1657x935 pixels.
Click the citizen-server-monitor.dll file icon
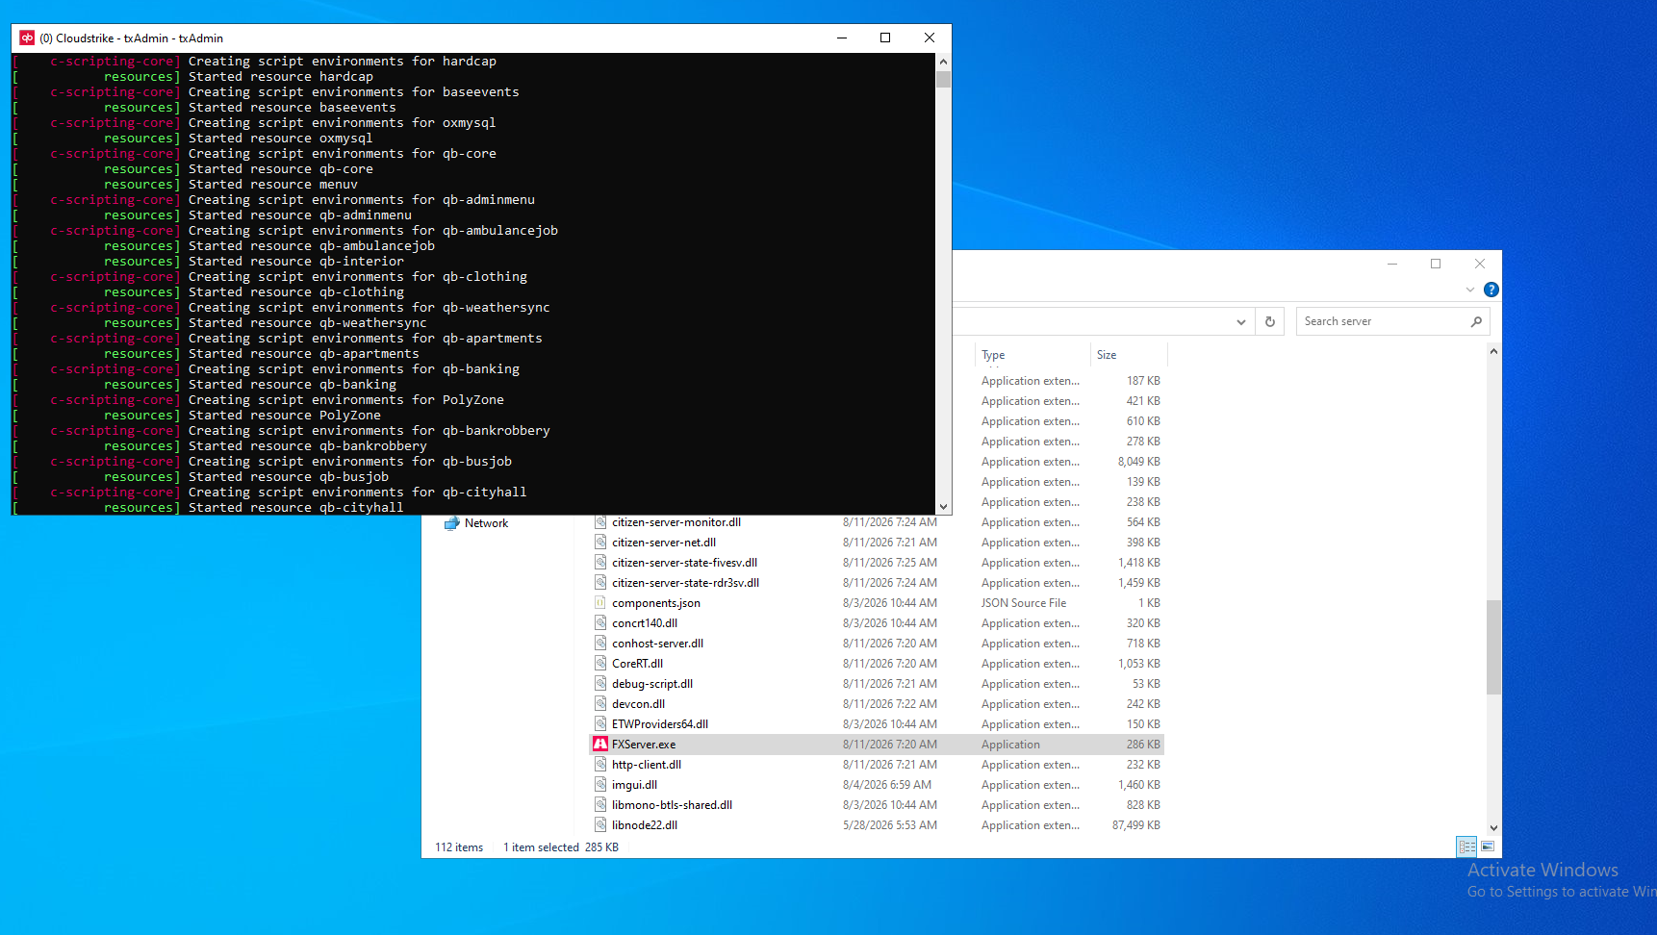point(600,522)
